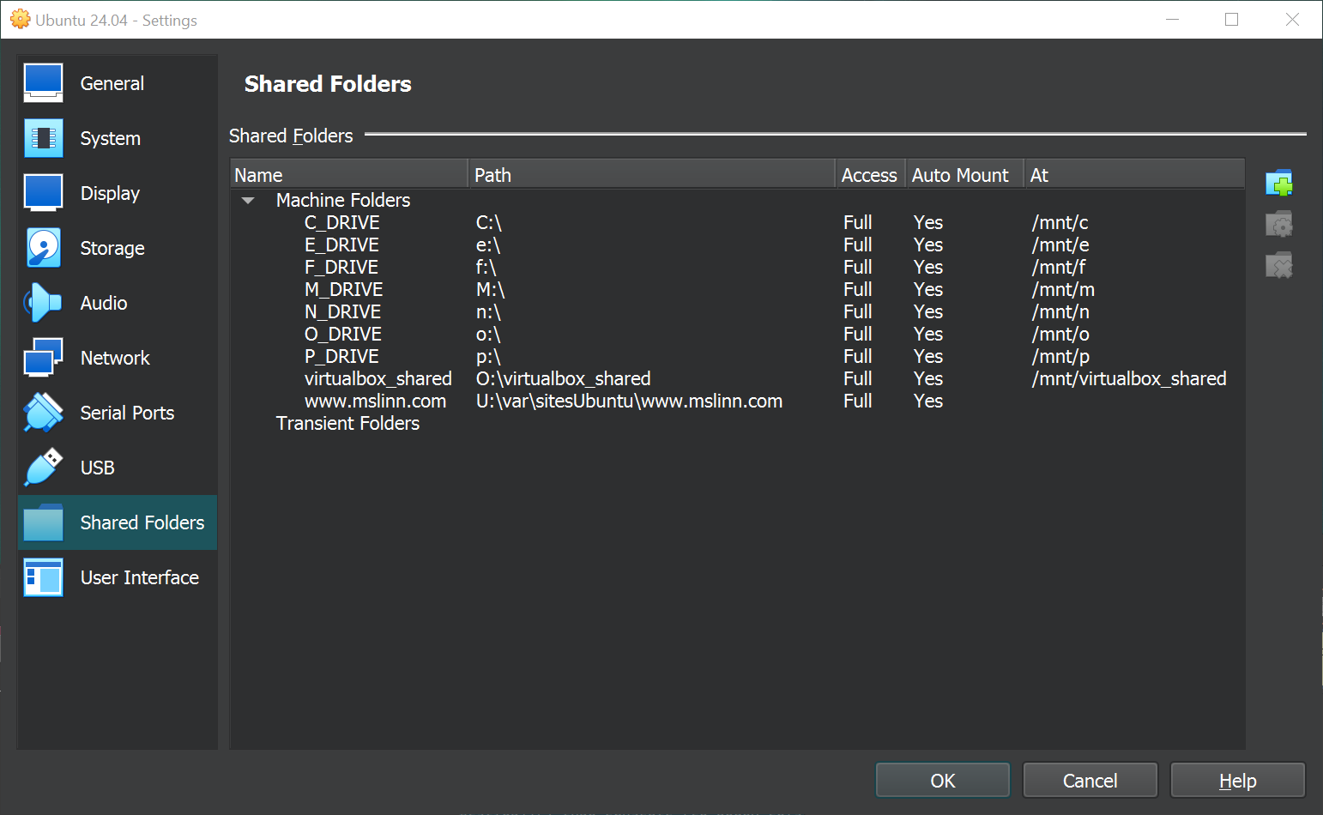Select the virtualbox_shared folder entry
The width and height of the screenshot is (1323, 815).
(378, 379)
